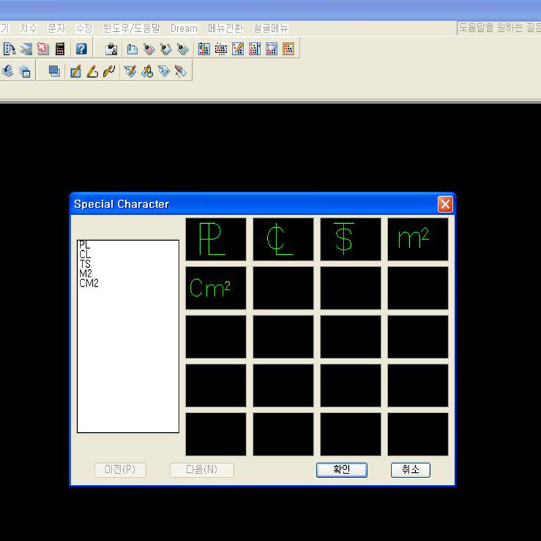Click the checklist with arrow toolbar icon
Viewport: 541px width, 541px height.
[9, 49]
